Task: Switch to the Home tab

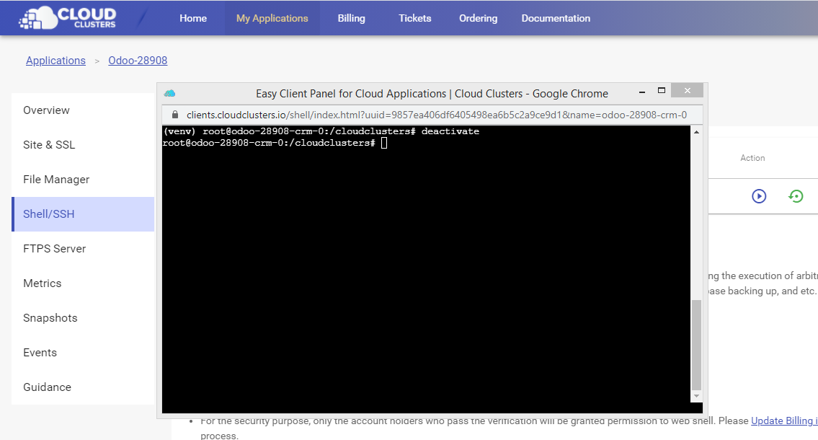Action: coord(192,18)
